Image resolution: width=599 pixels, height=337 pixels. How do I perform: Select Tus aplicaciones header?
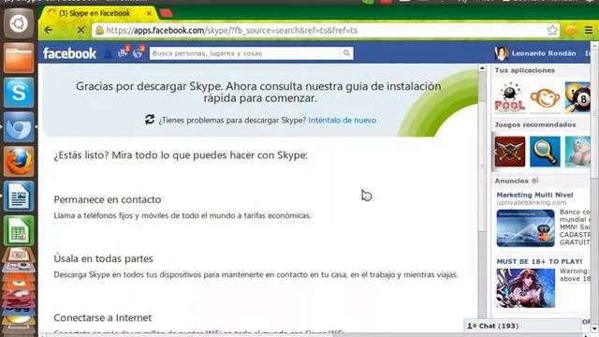tap(524, 70)
